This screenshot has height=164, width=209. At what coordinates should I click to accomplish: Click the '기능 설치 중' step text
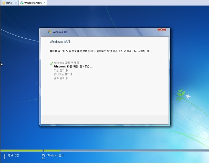pos(61,70)
